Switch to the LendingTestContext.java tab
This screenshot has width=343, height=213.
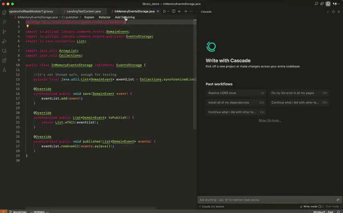click(x=84, y=11)
